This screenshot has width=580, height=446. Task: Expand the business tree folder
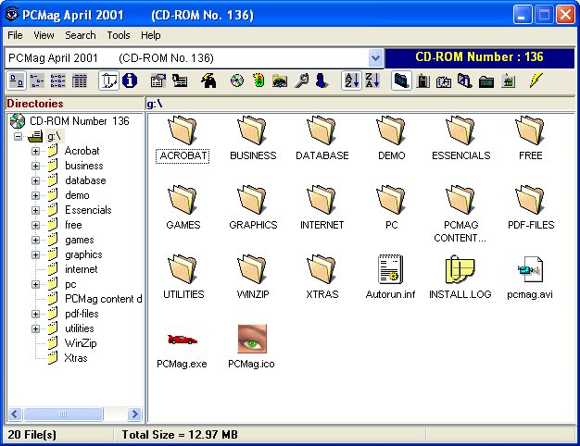[35, 166]
